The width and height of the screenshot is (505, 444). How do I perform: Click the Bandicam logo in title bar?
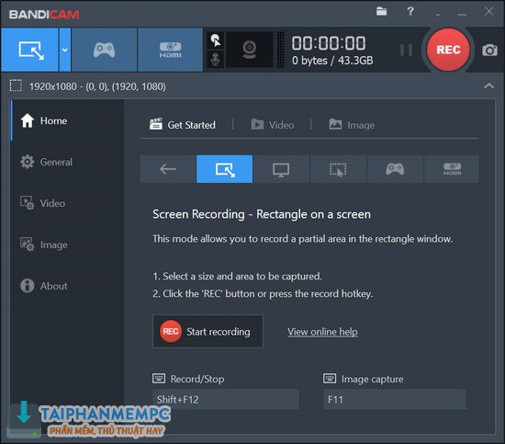pos(44,14)
